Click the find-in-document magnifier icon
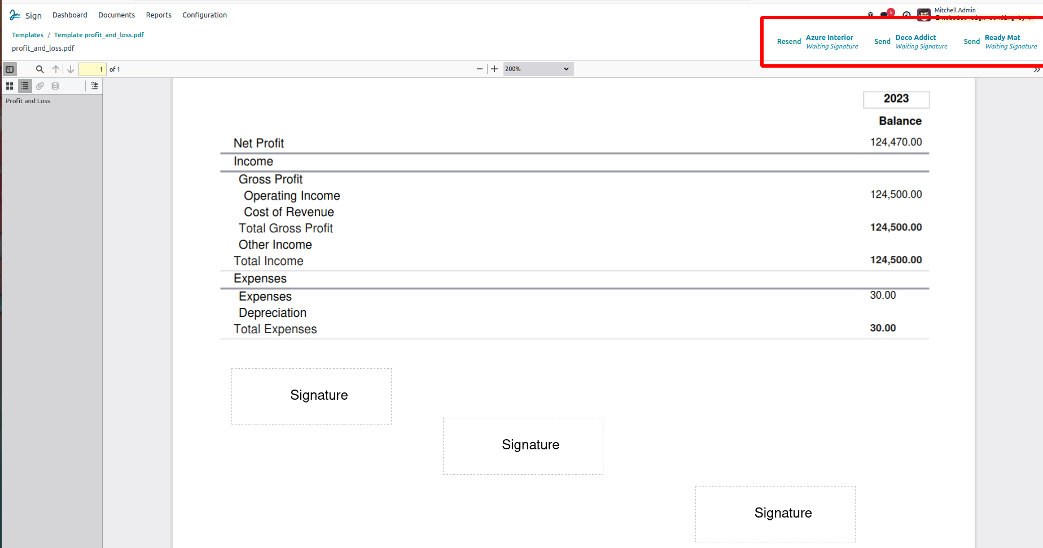Viewport: 1043px width, 548px height. tap(40, 69)
